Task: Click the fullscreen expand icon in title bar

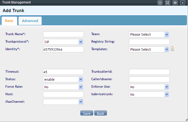Action: pyautogui.click(x=168, y=3)
